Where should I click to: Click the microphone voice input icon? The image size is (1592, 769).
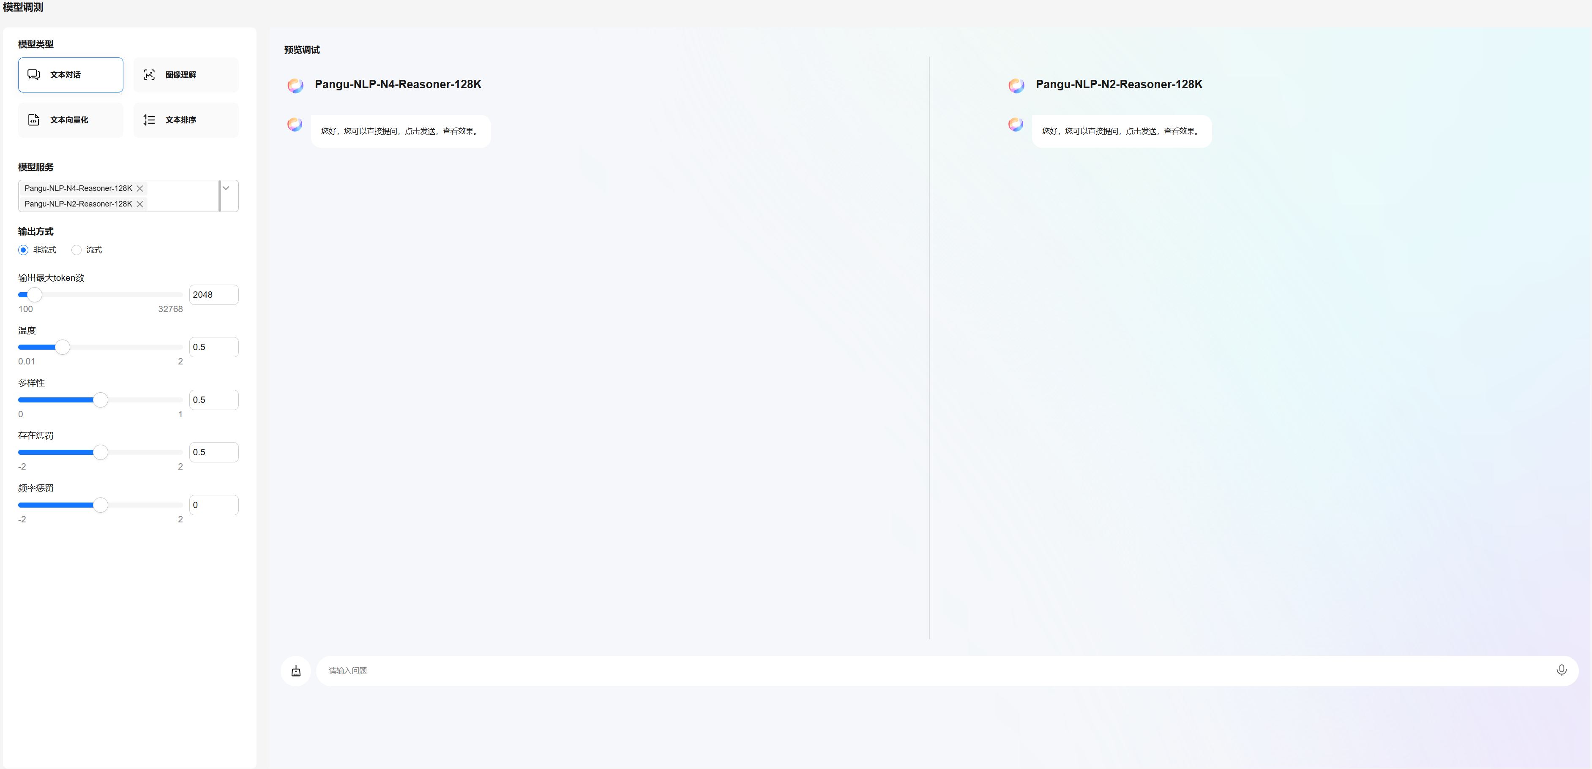coord(1561,670)
